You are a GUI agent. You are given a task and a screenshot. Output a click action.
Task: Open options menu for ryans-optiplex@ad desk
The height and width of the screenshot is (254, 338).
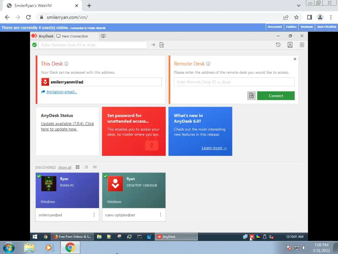[161, 215]
